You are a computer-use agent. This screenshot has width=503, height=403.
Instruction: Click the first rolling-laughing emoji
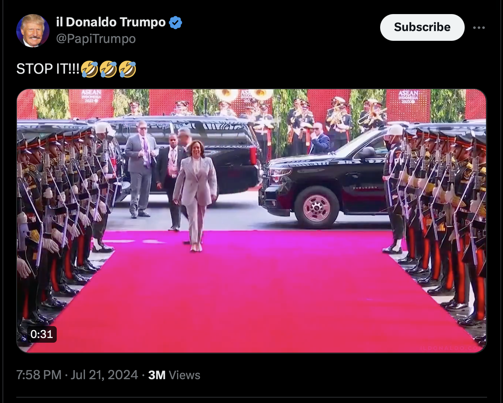click(89, 69)
